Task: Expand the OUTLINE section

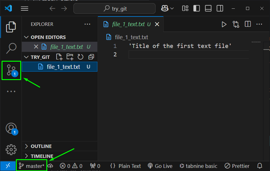Action: coord(41,146)
